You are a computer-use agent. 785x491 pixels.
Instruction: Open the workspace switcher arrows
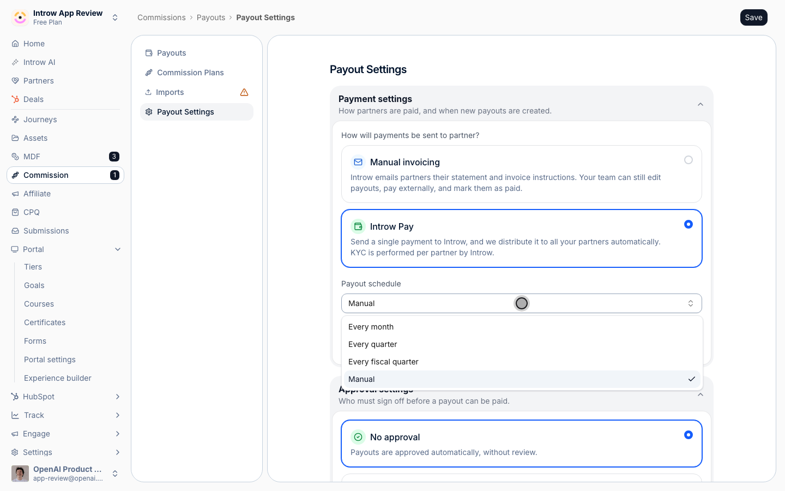coord(115,17)
